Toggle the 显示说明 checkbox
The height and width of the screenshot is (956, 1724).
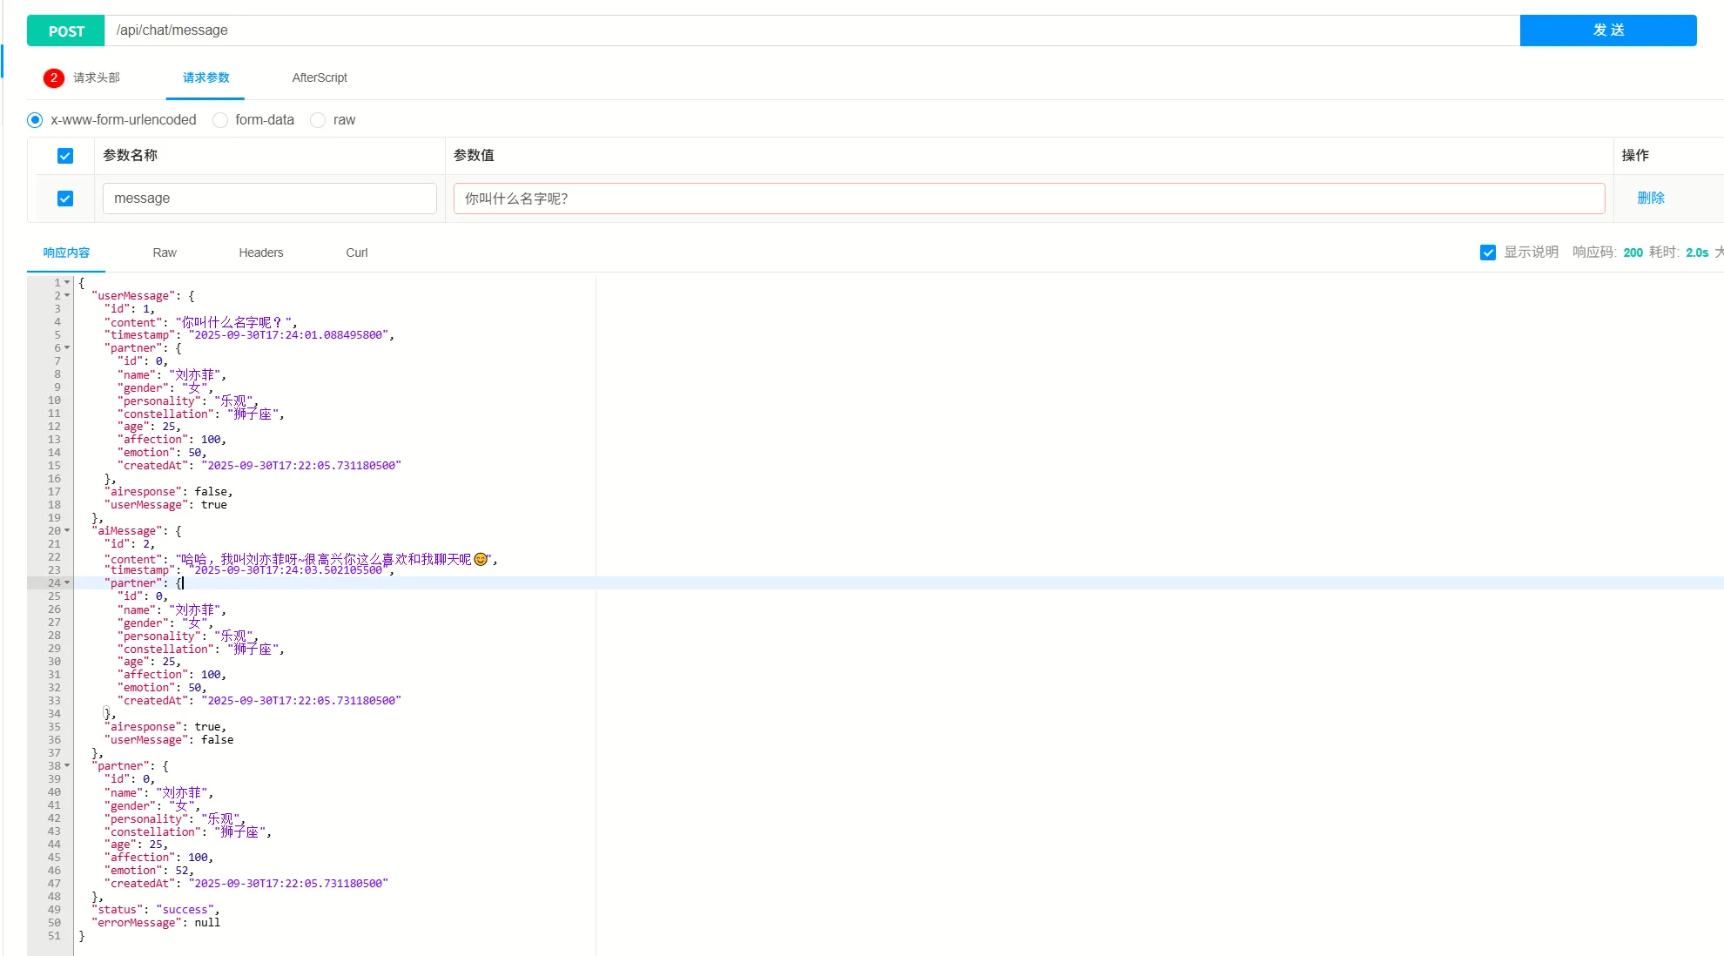(1487, 252)
